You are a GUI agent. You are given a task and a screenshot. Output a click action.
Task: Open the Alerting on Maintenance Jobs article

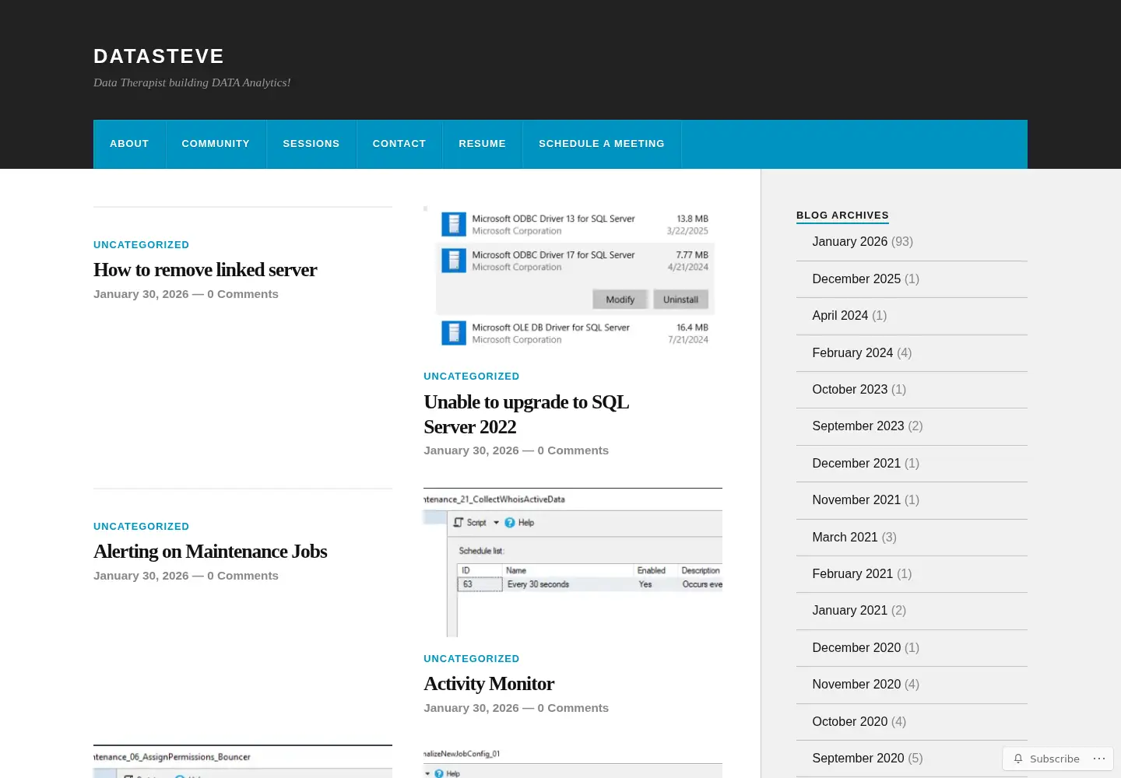point(210,552)
